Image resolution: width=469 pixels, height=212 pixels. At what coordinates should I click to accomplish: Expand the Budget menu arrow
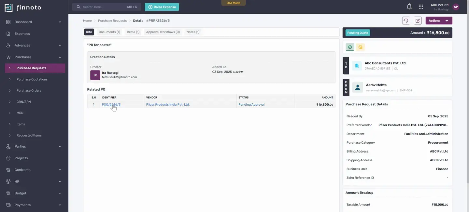click(60, 193)
